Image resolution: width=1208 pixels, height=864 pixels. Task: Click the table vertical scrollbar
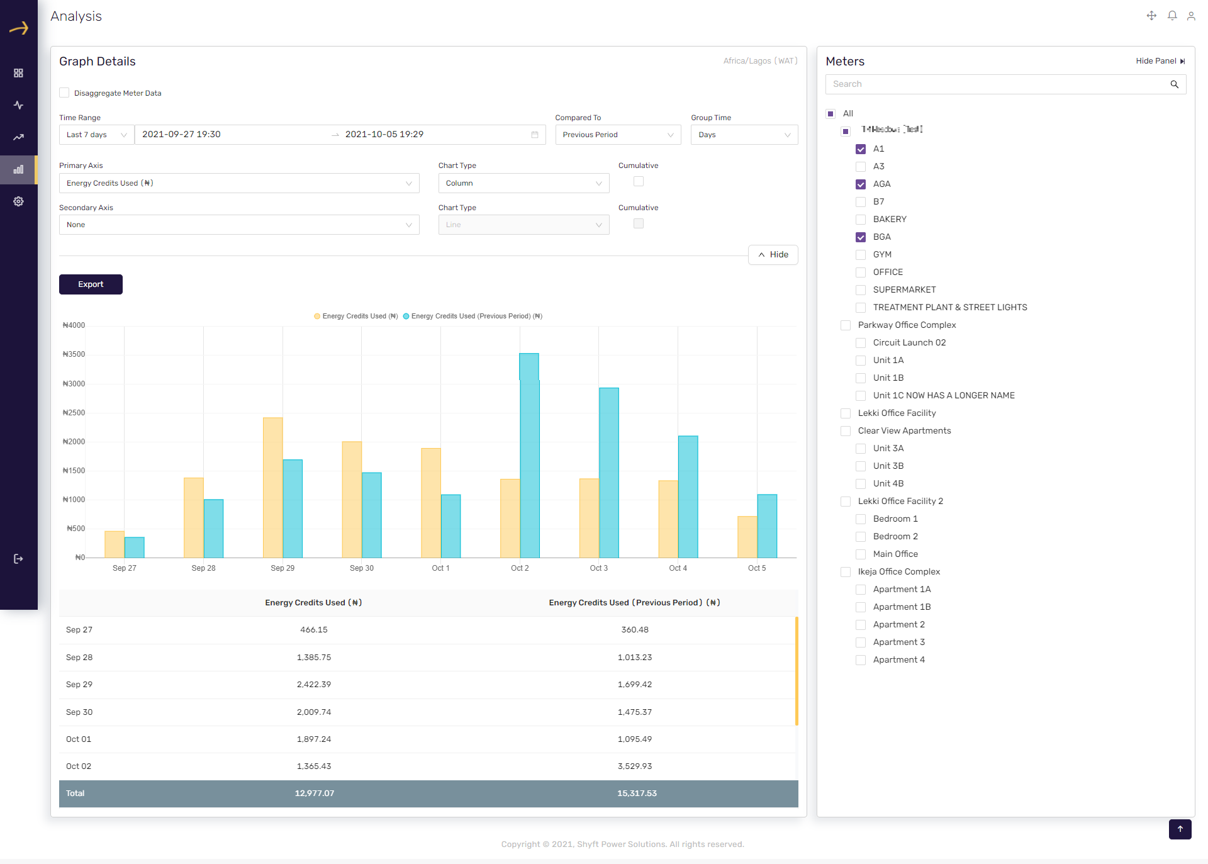(x=797, y=671)
